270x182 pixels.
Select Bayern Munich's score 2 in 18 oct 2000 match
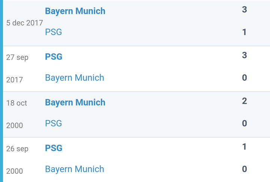tap(244, 101)
